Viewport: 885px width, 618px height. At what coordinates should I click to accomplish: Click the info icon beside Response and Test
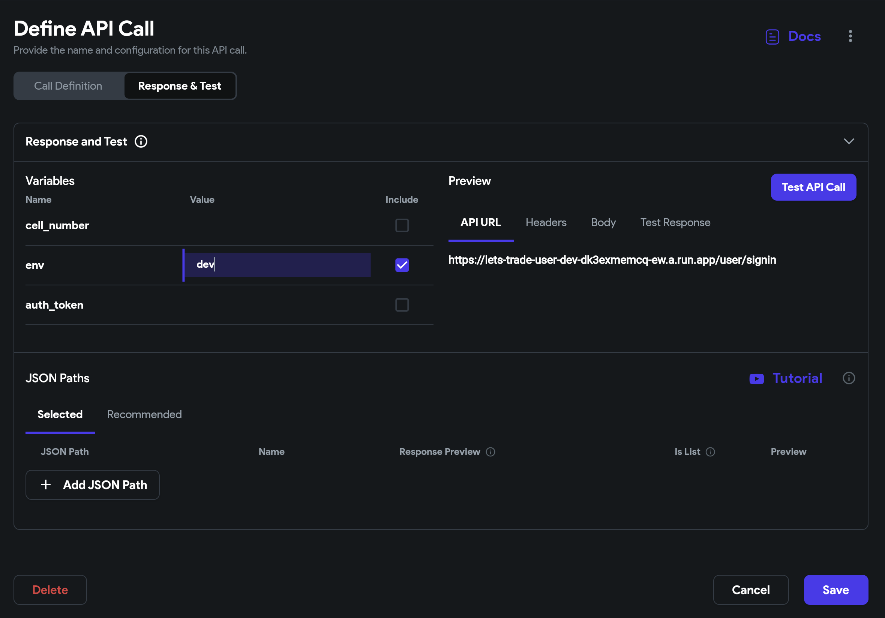141,141
